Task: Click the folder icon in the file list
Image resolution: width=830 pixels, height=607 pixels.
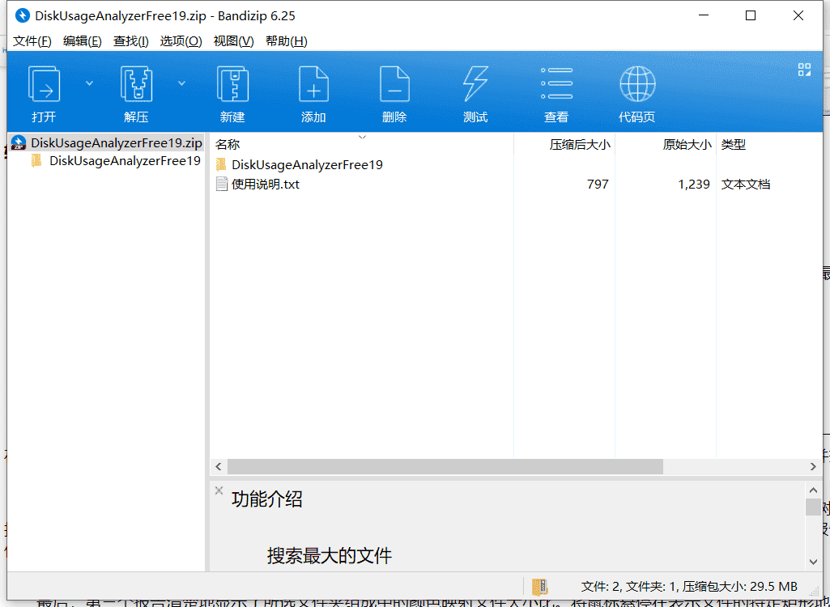Action: click(x=221, y=164)
